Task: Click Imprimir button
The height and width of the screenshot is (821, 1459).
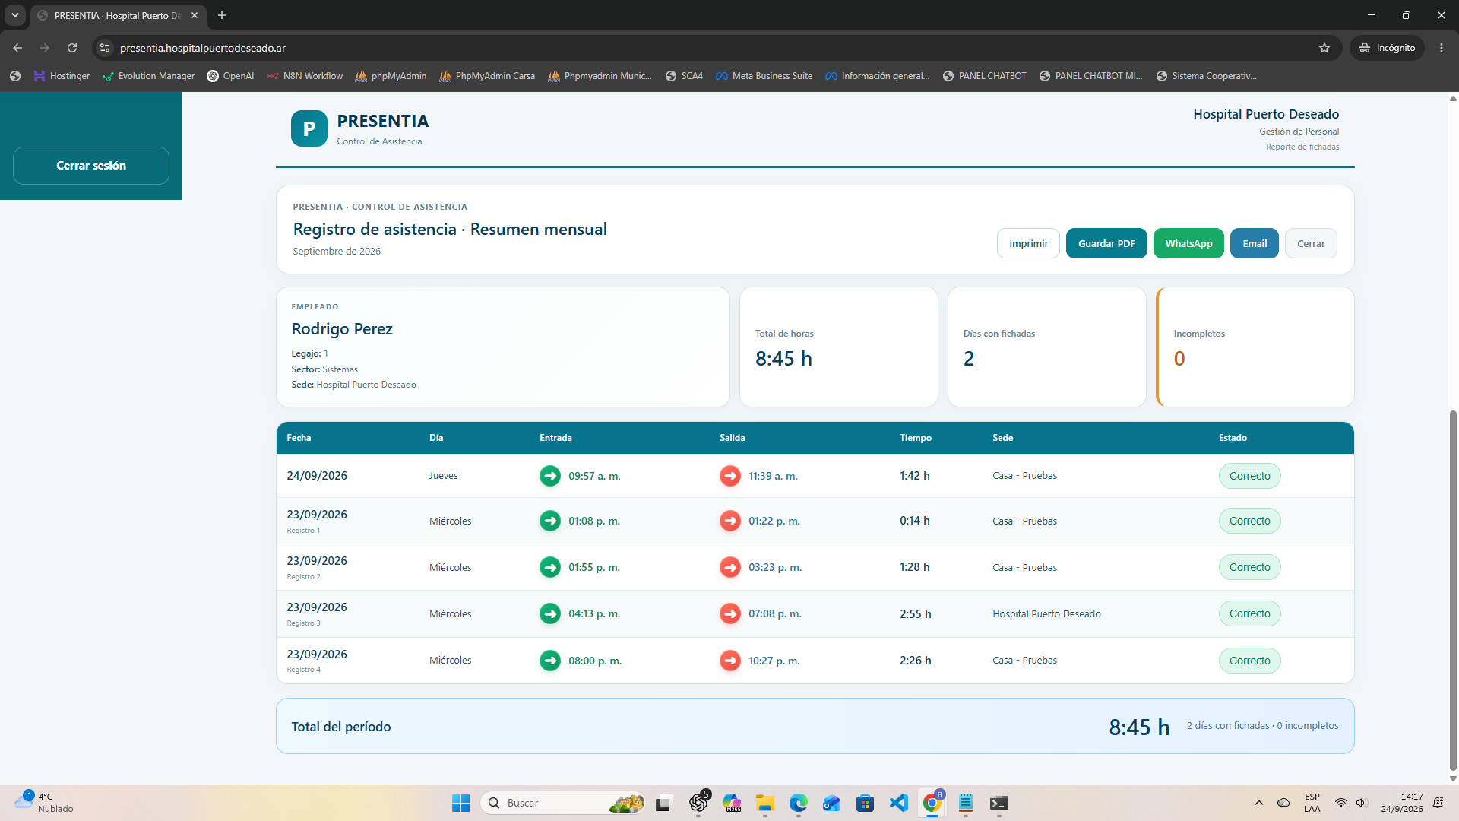Action: click(1028, 243)
